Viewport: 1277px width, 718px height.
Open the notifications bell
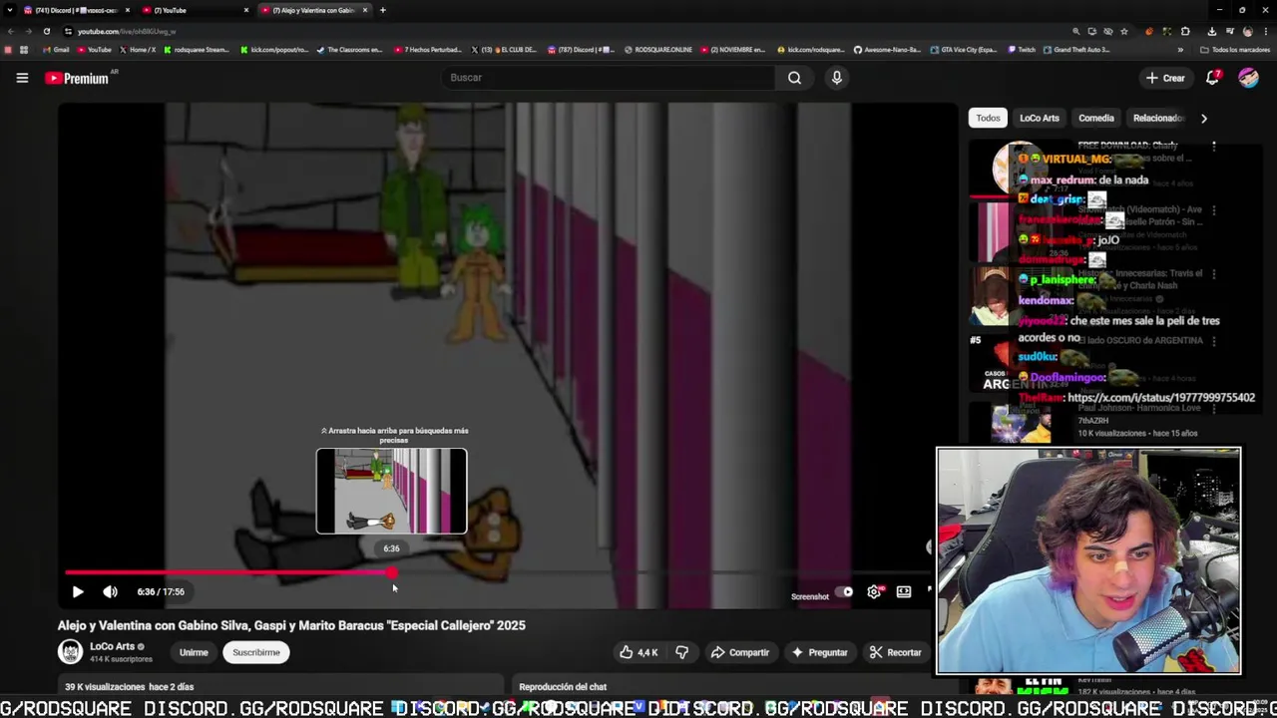[1213, 78]
